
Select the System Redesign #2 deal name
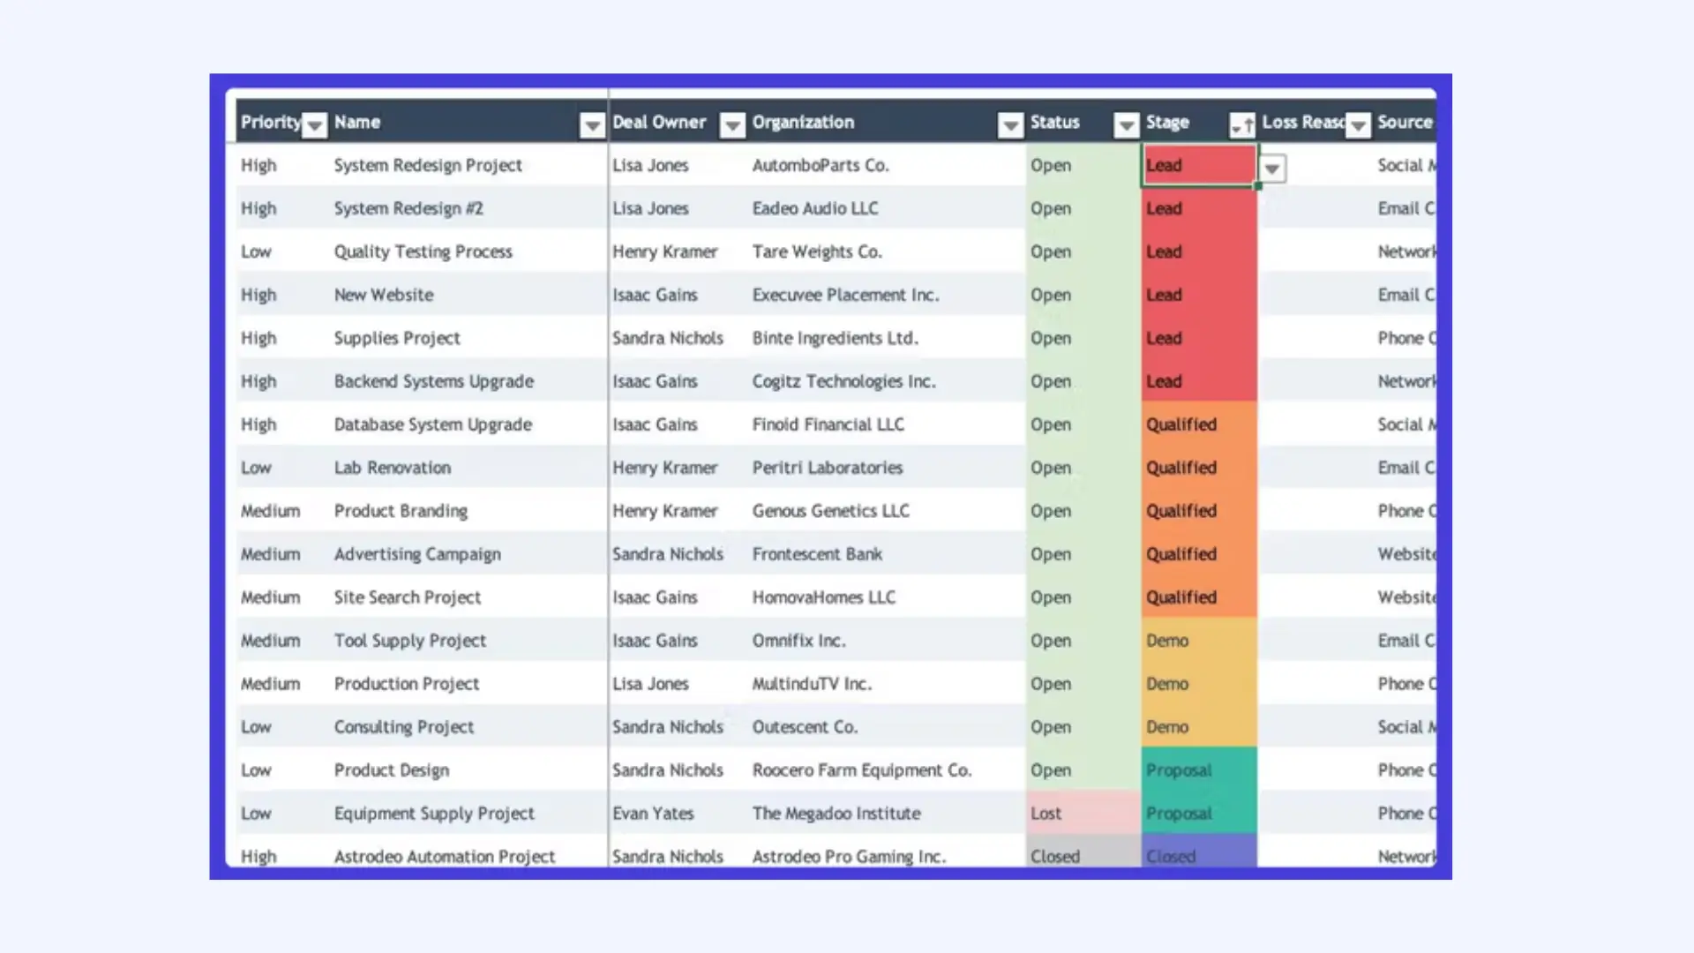point(409,208)
